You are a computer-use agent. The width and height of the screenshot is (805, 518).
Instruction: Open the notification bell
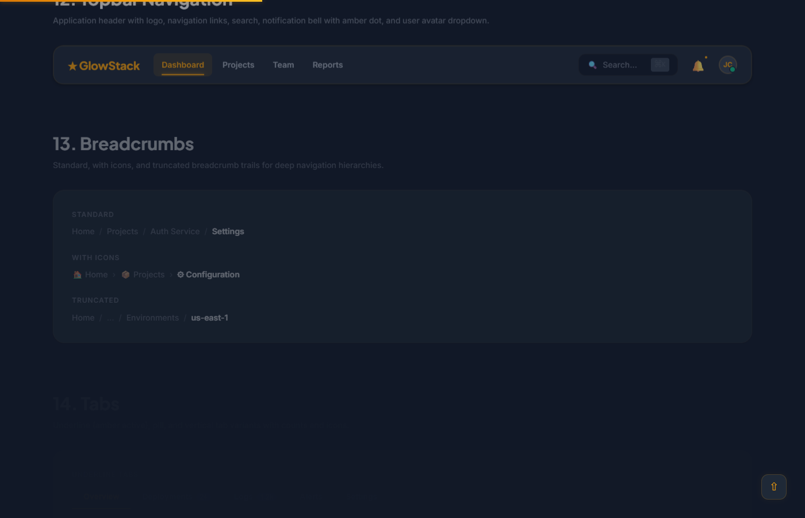click(698, 66)
